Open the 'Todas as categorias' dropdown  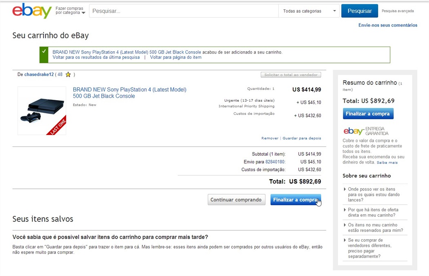coord(309,11)
